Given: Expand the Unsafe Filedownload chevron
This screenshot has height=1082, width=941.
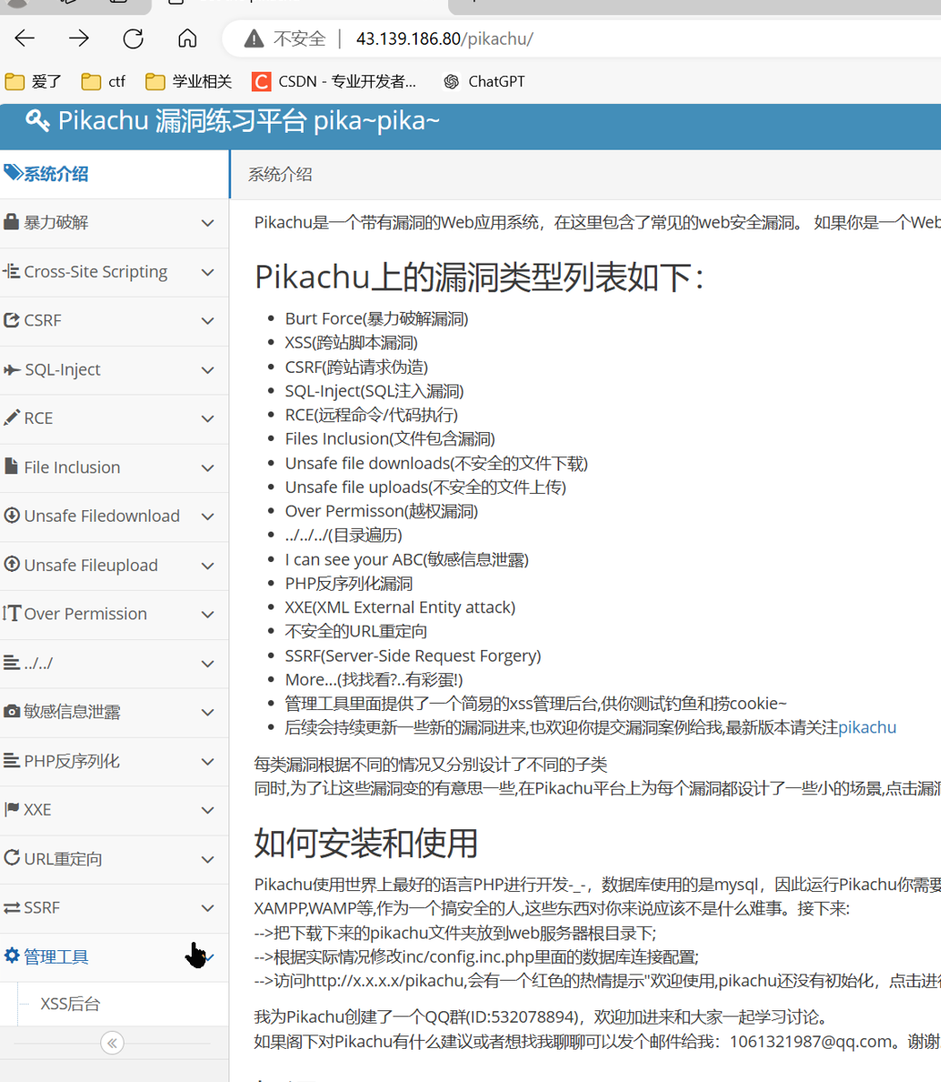Looking at the screenshot, I should [208, 516].
